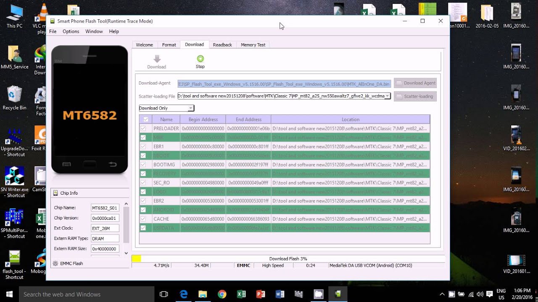Sort by the Location column header
Viewport: 538px width, 302px height.
click(351, 119)
